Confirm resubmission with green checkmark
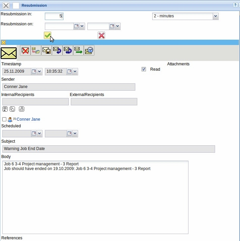Screen dimensions: 240x241 pos(48,36)
